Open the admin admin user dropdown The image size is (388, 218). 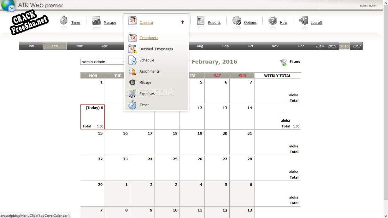point(102,62)
